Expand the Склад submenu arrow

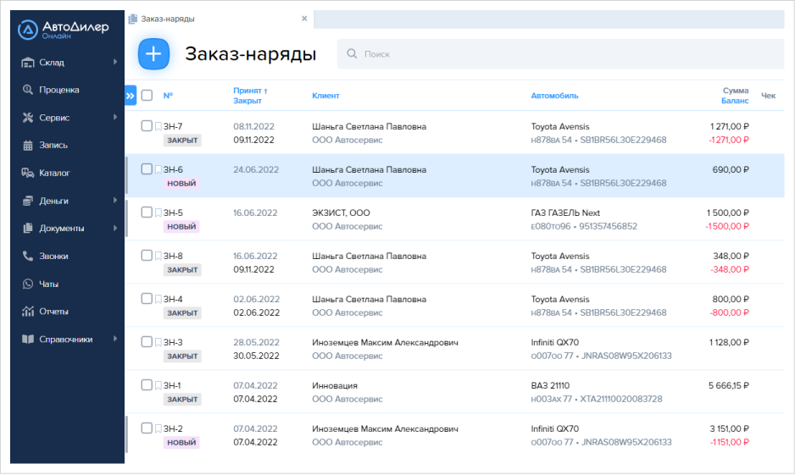[115, 62]
